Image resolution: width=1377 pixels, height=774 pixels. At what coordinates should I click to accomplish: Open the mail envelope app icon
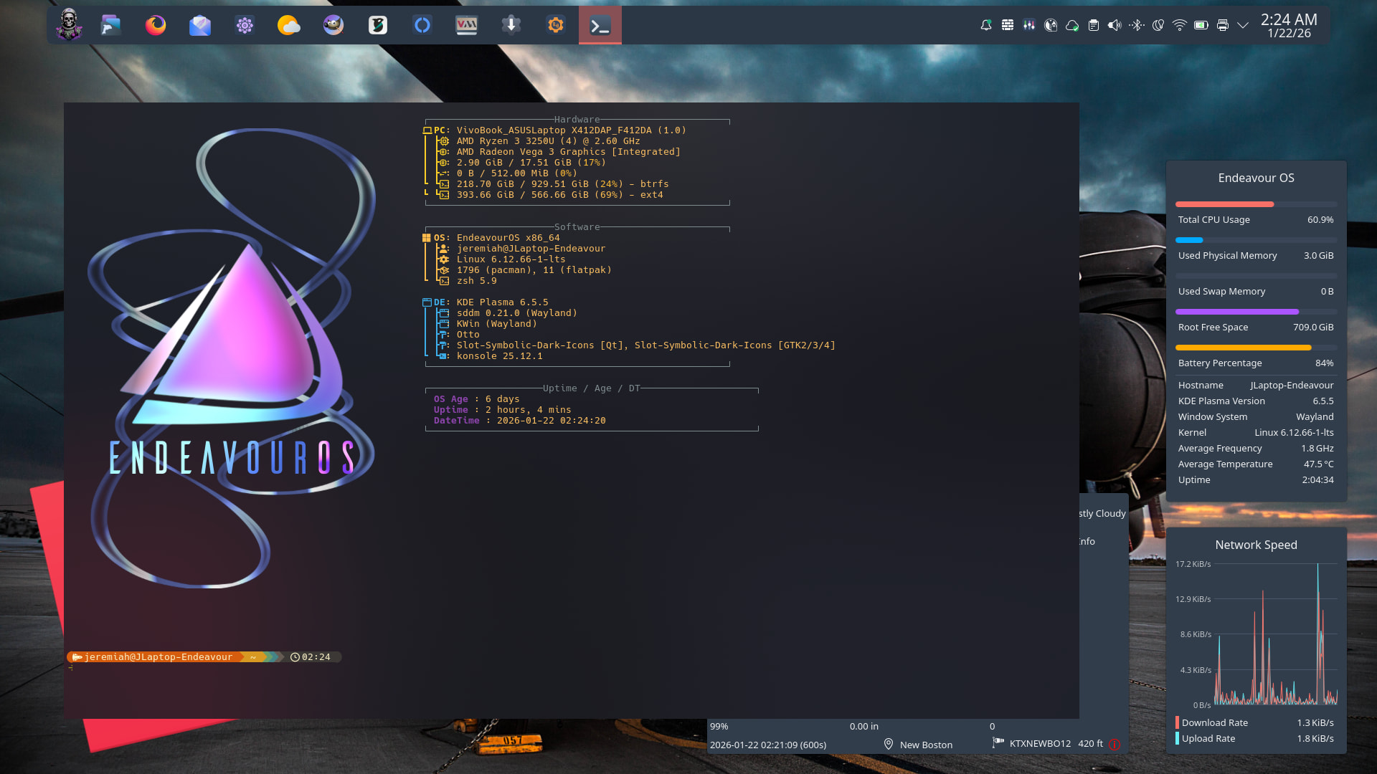pos(200,26)
